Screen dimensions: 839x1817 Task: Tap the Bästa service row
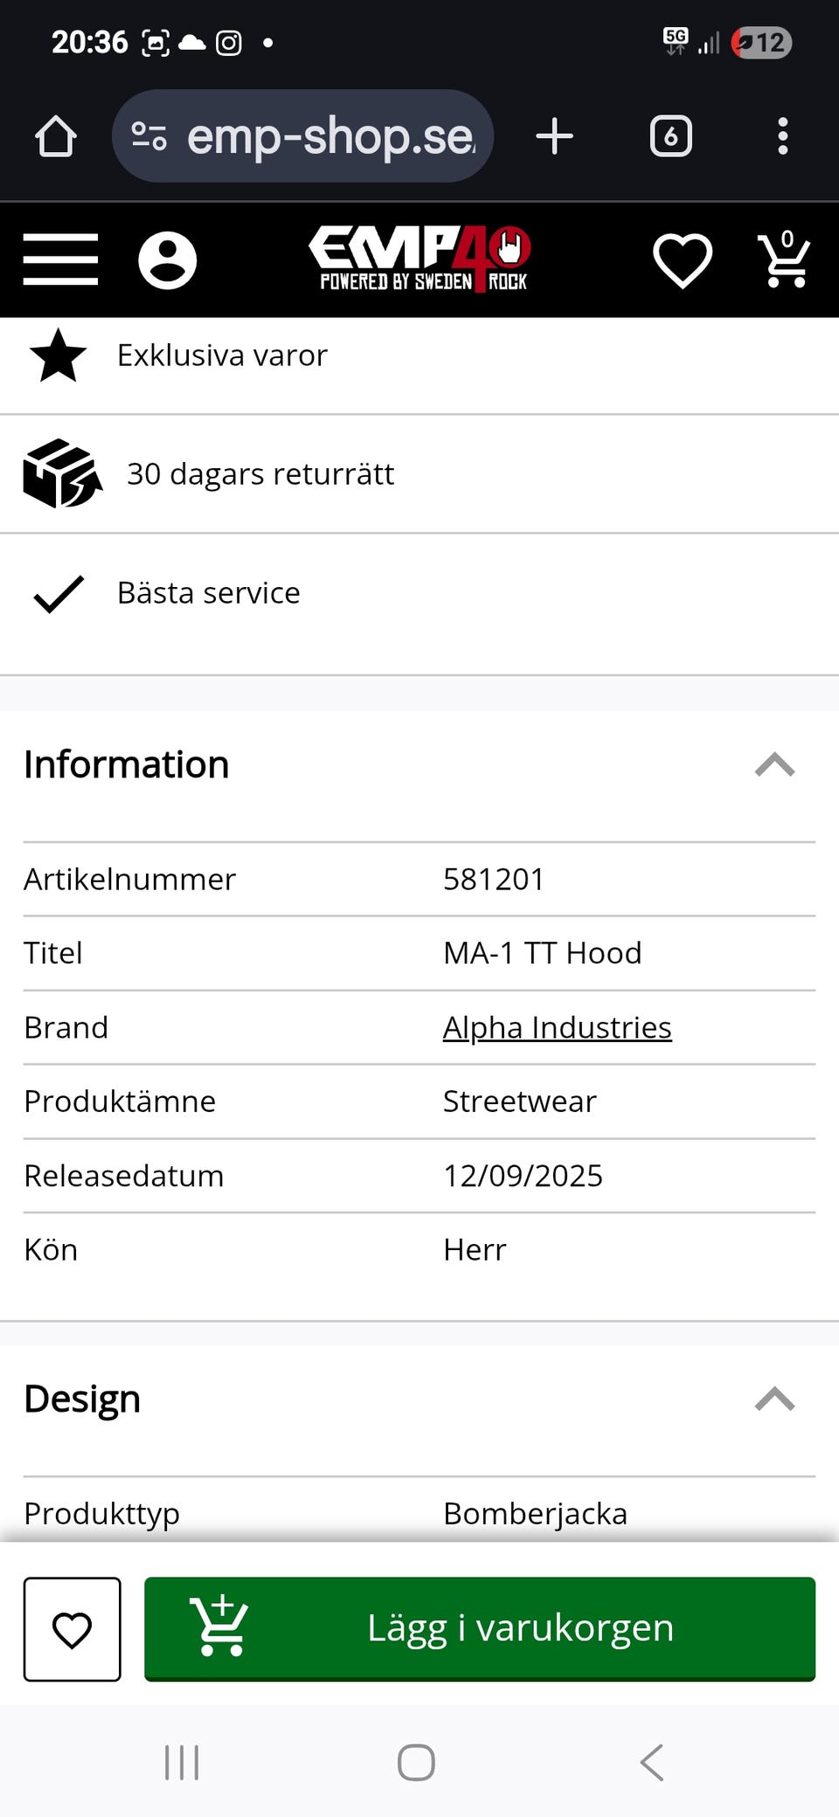point(208,593)
